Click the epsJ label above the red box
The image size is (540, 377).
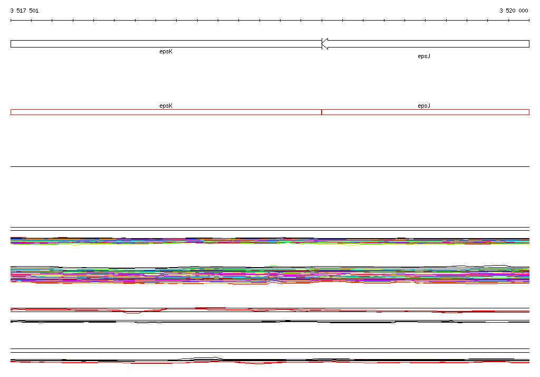(x=424, y=106)
